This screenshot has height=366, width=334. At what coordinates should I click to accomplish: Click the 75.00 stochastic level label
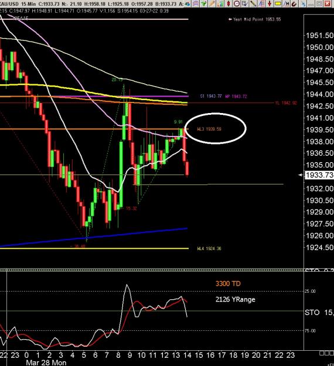coord(310,331)
